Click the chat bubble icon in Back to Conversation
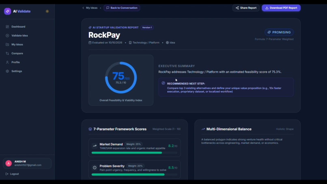This screenshot has height=184, width=327. (x=108, y=8)
